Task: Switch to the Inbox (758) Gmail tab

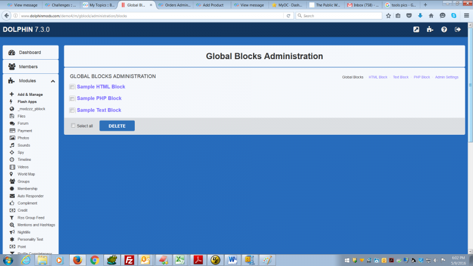Action: [x=363, y=5]
